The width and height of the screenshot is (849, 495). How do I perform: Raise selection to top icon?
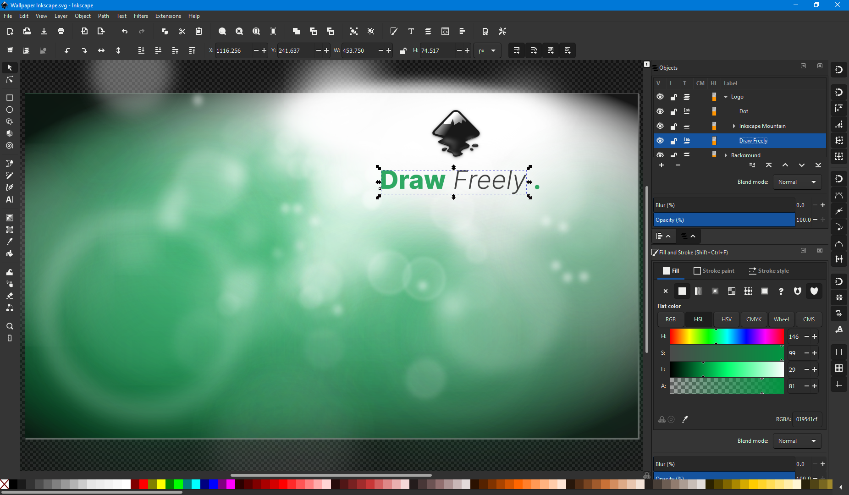coord(192,50)
